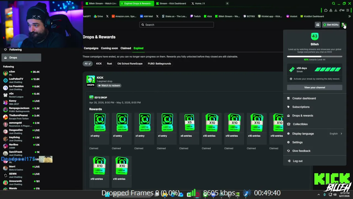
Task: Click the green streak progress segments
Action: tap(328, 70)
